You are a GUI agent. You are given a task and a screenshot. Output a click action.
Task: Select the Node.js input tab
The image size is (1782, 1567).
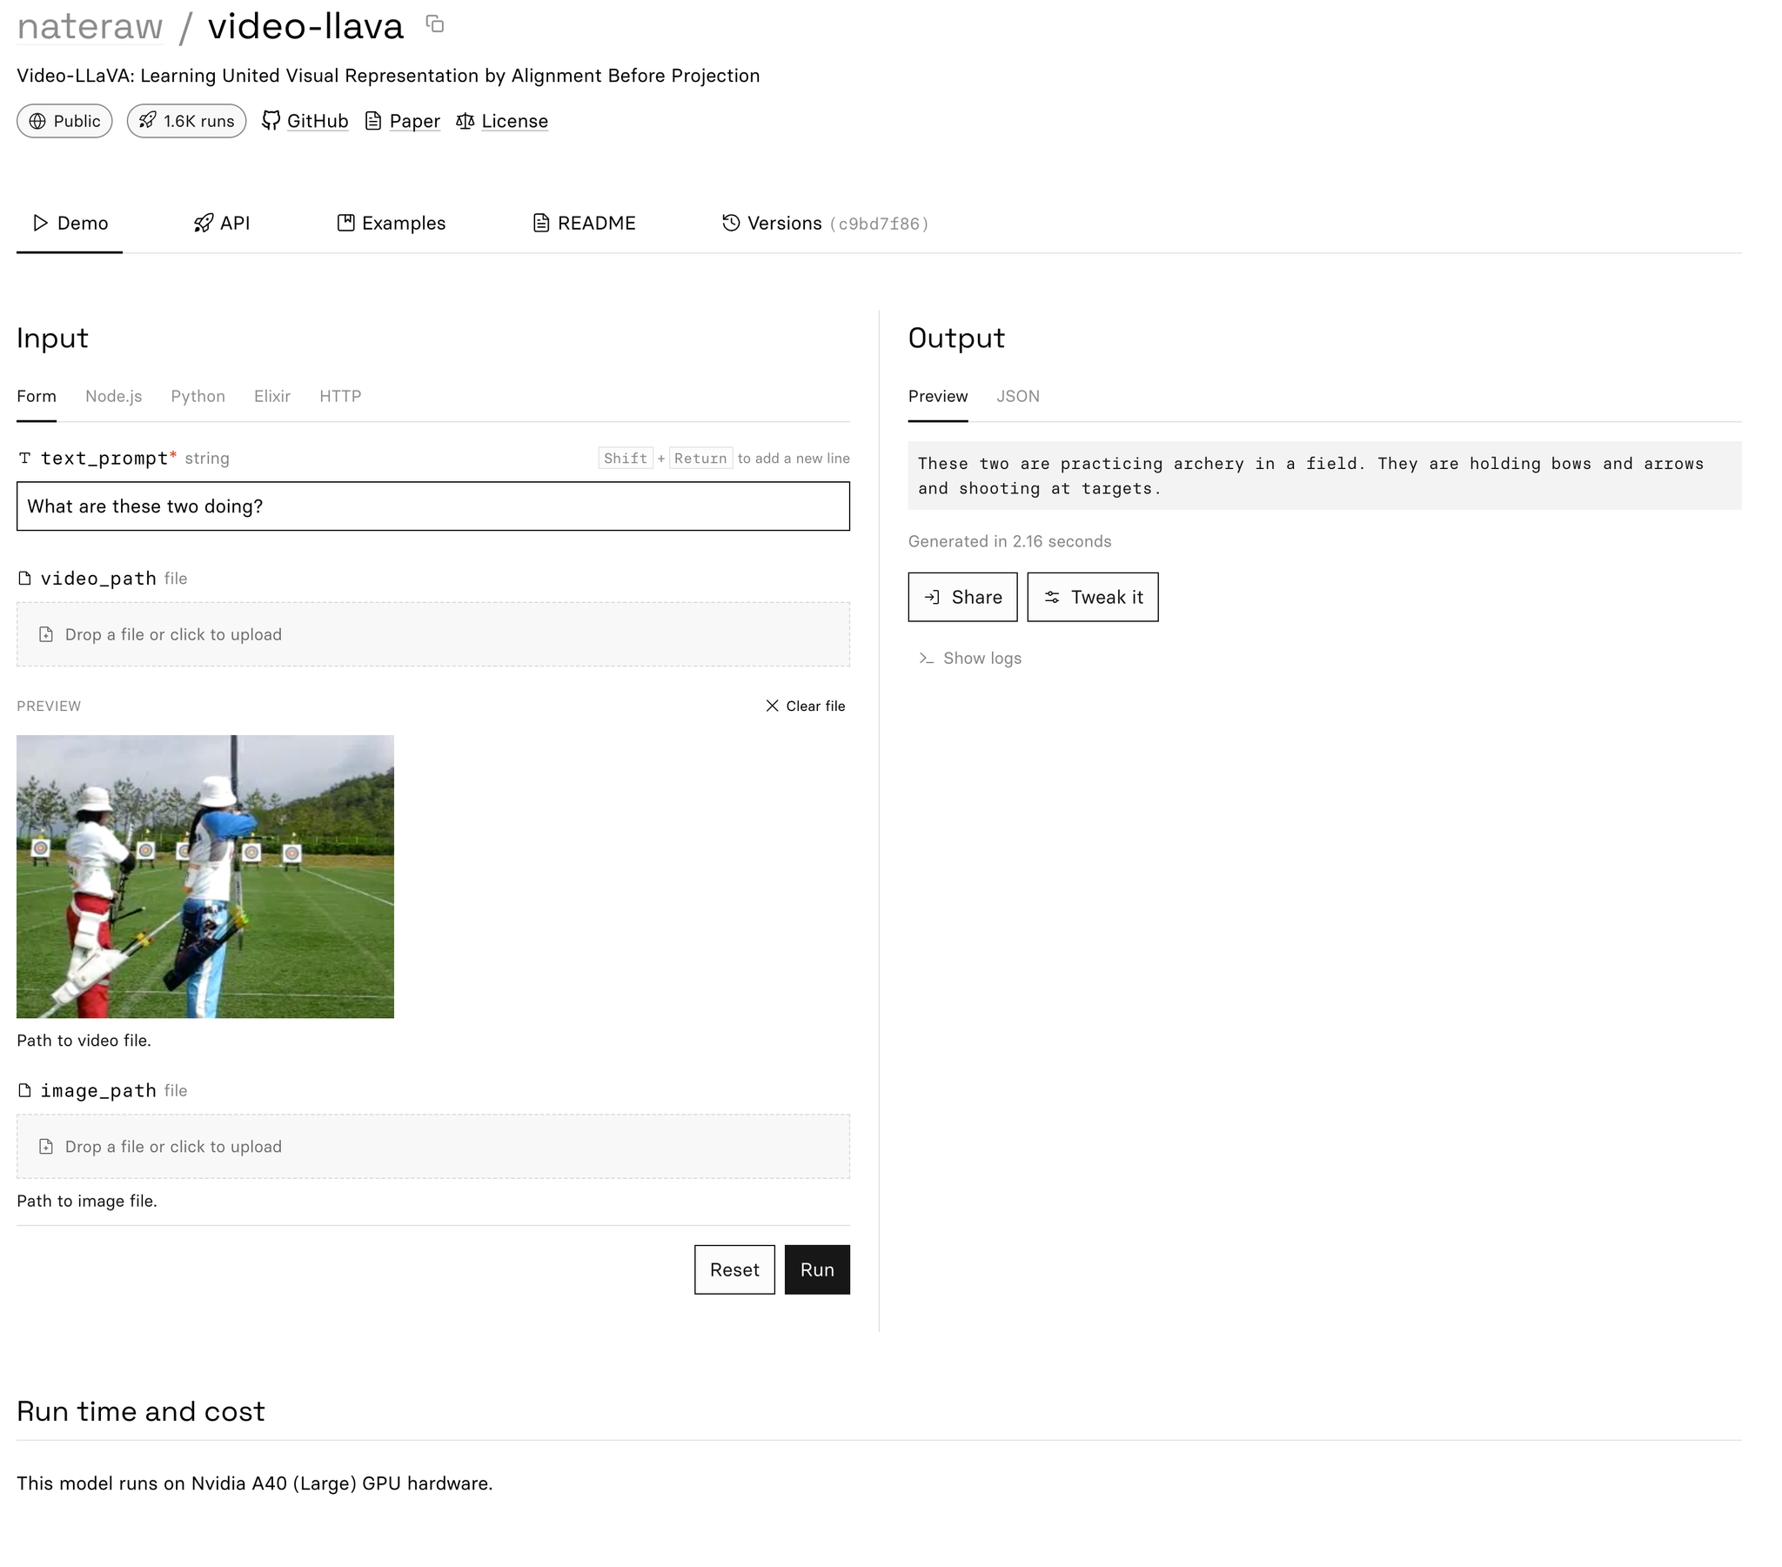pyautogui.click(x=113, y=396)
